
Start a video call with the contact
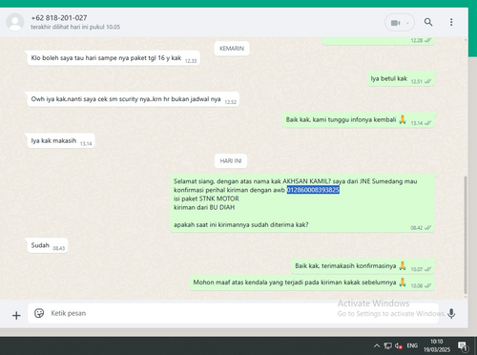(395, 23)
